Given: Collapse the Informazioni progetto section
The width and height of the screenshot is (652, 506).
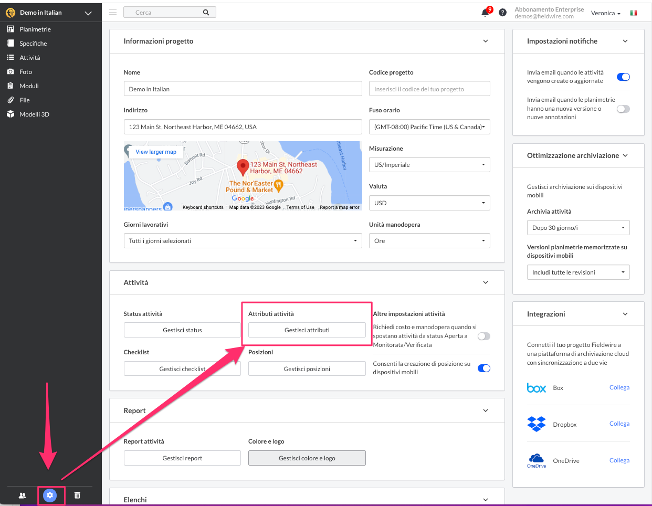Looking at the screenshot, I should click(x=486, y=41).
